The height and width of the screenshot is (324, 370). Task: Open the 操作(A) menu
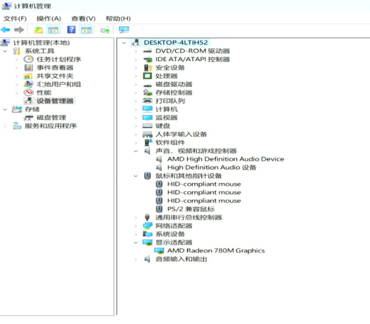[49, 19]
